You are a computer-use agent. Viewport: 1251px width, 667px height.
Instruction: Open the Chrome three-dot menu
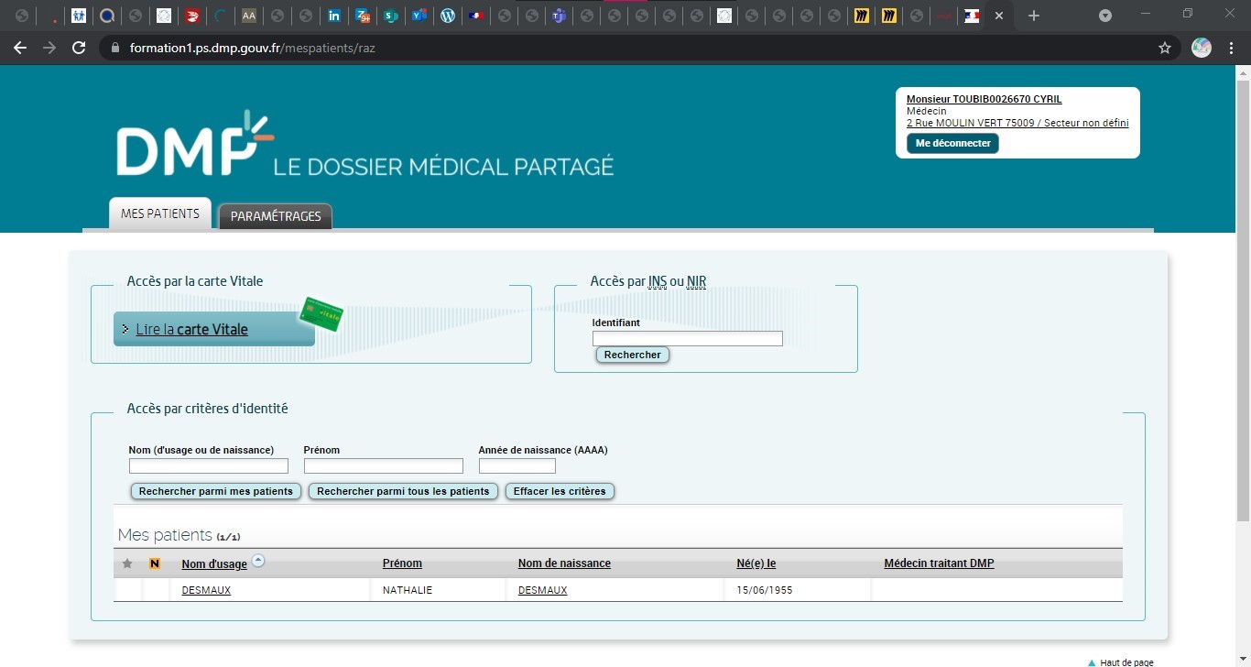point(1231,48)
